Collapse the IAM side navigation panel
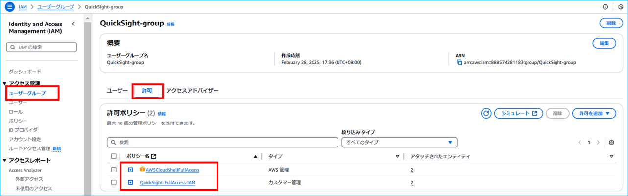 click(73, 24)
